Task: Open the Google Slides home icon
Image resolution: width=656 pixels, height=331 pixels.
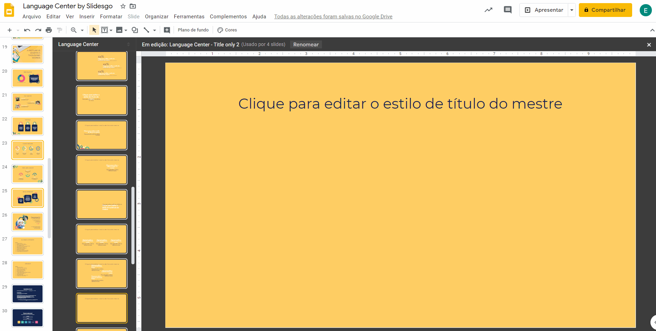Action: (x=9, y=10)
